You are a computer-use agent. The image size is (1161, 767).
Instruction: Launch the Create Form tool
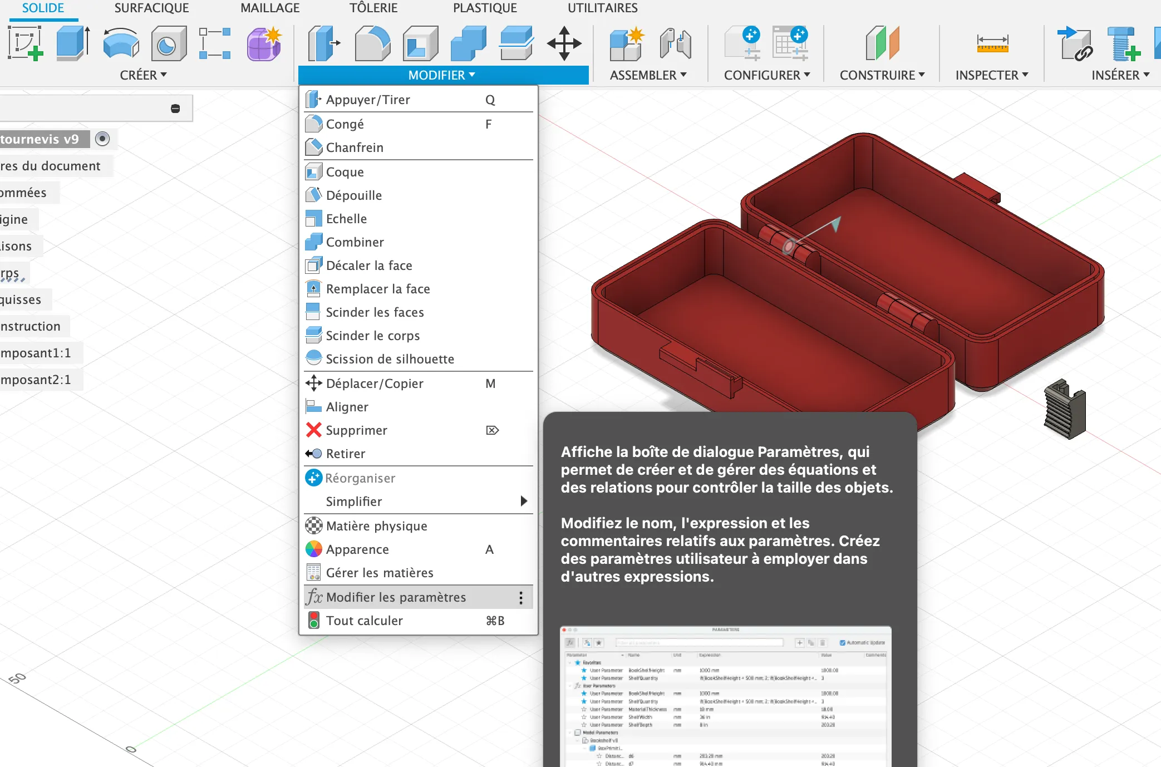coord(262,43)
